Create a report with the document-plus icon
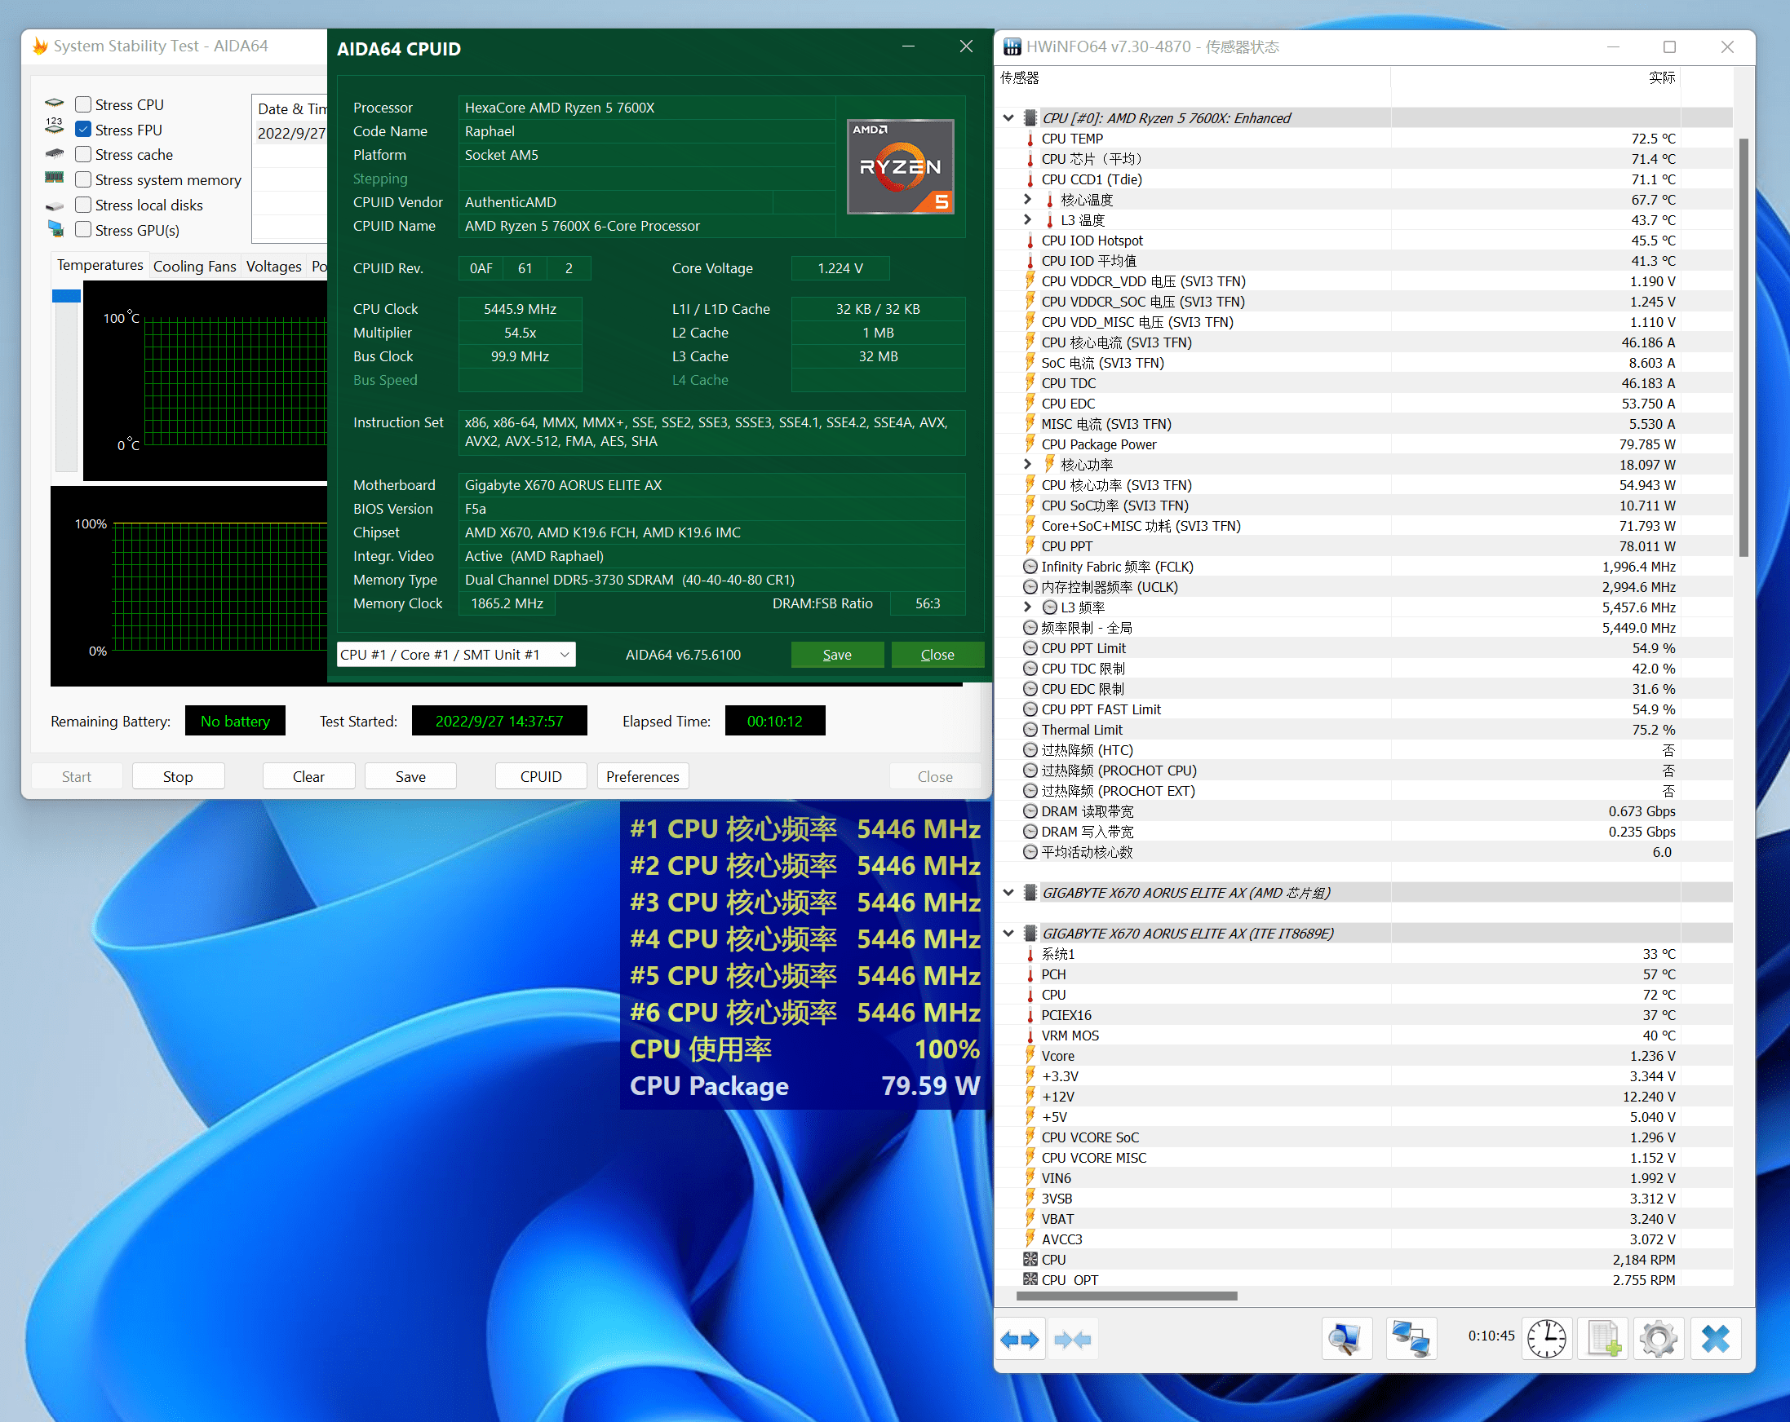 point(1602,1338)
